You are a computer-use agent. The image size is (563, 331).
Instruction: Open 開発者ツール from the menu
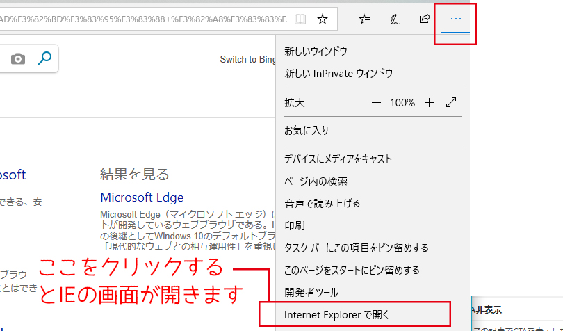373,293
